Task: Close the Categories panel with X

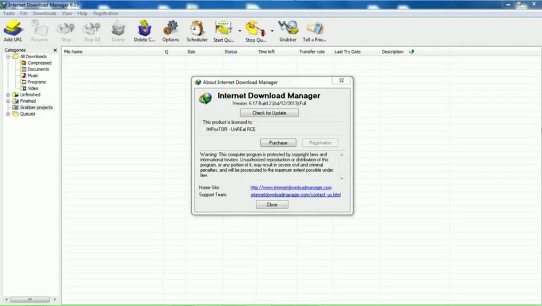Action: coord(55,50)
